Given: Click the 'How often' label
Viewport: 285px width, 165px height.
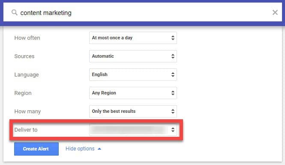Looking at the screenshot, I should click(x=27, y=38).
